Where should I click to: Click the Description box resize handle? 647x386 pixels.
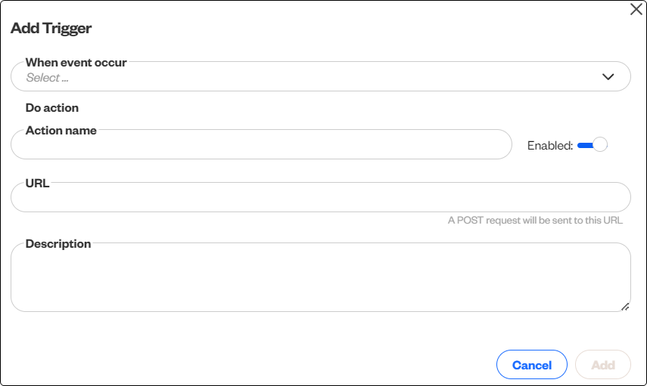click(625, 306)
